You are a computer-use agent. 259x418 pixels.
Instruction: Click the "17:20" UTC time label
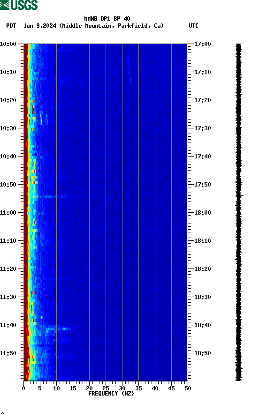click(x=202, y=100)
